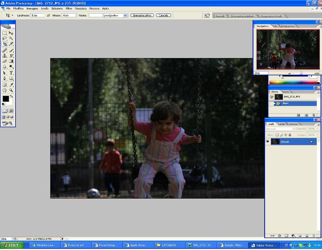
Task: Hide the Sfondo layer with eye icon
Action: (268, 142)
